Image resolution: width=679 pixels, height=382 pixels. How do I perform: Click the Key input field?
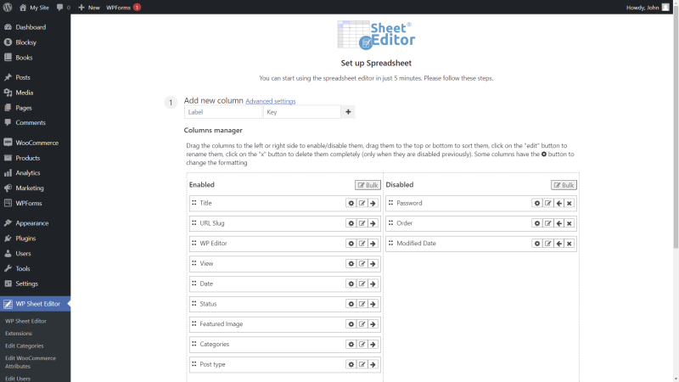pos(302,112)
